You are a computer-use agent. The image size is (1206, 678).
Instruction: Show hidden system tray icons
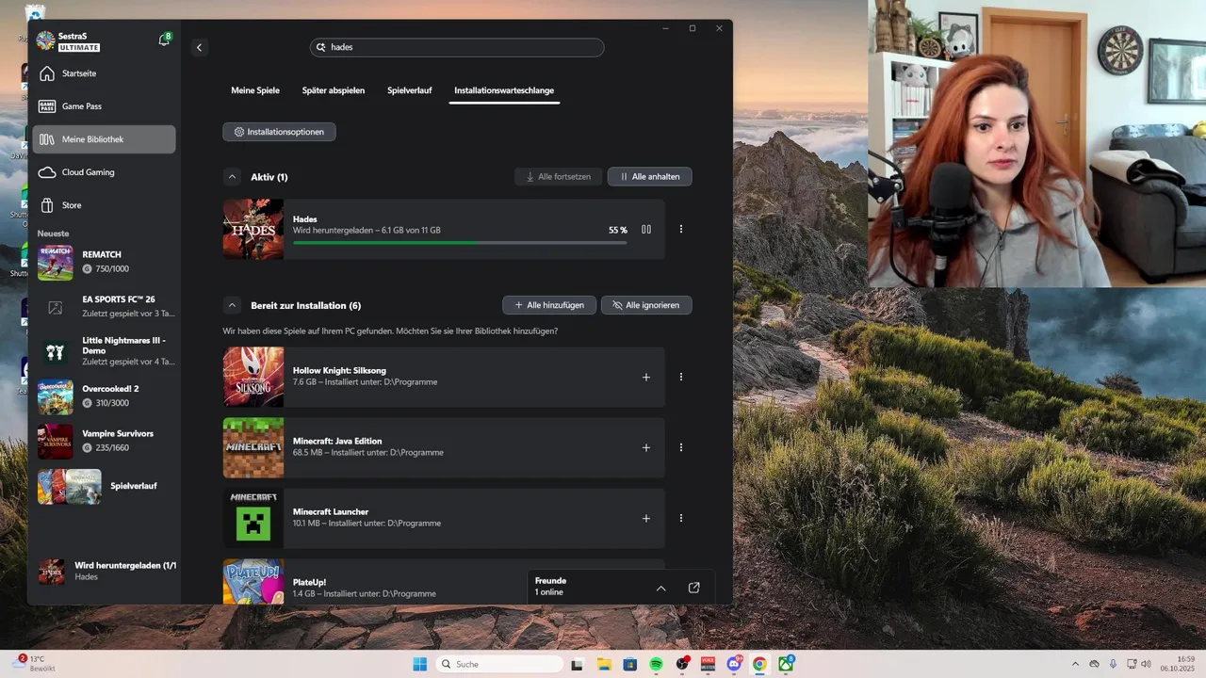(x=1075, y=664)
